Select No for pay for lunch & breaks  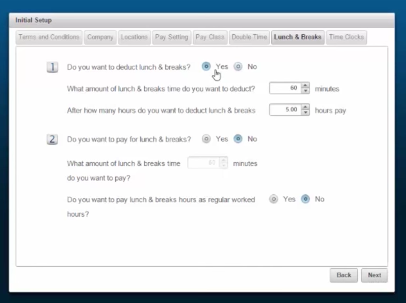coord(238,139)
